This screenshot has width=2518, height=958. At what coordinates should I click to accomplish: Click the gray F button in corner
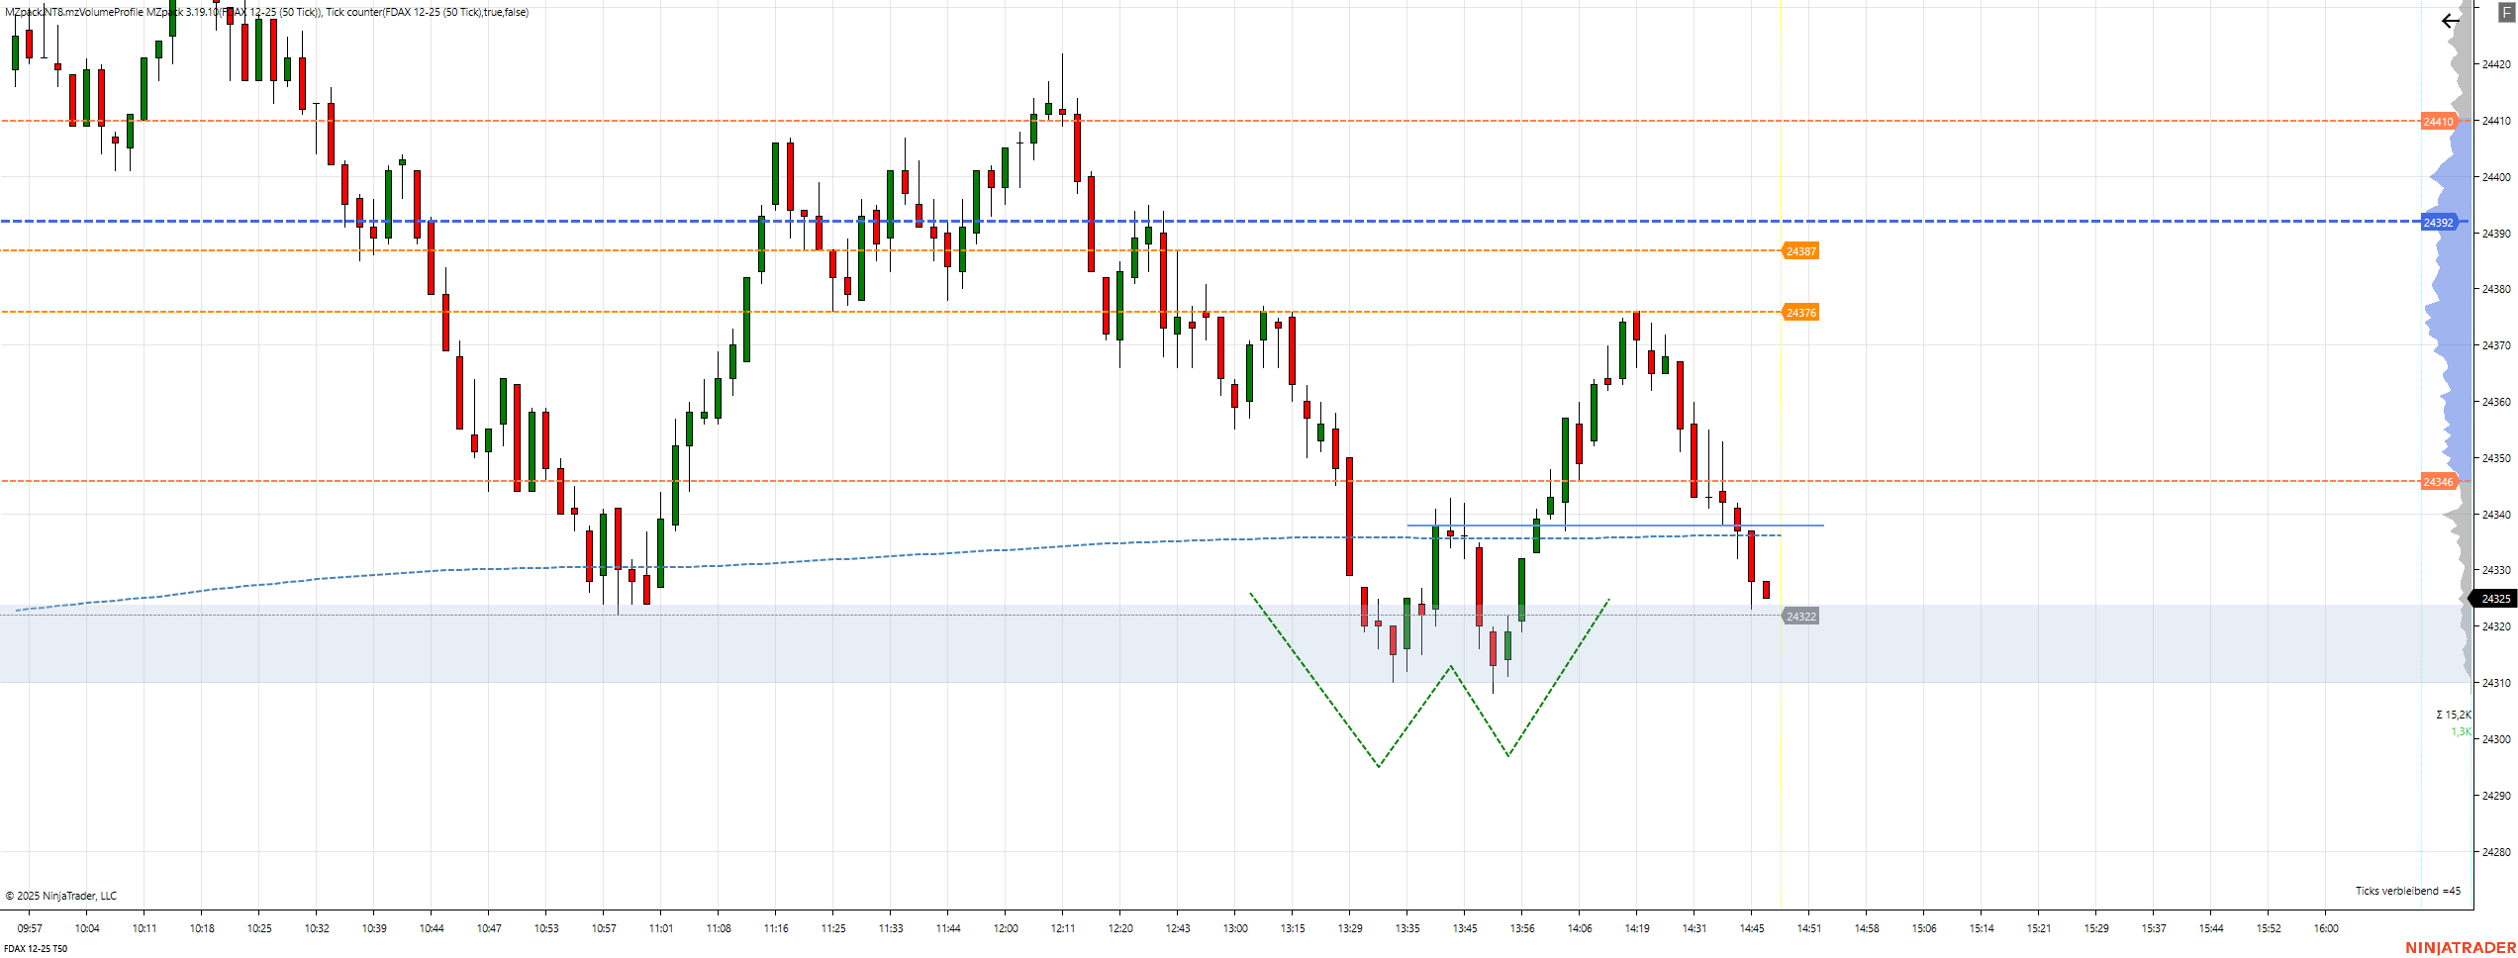pos(2506,12)
